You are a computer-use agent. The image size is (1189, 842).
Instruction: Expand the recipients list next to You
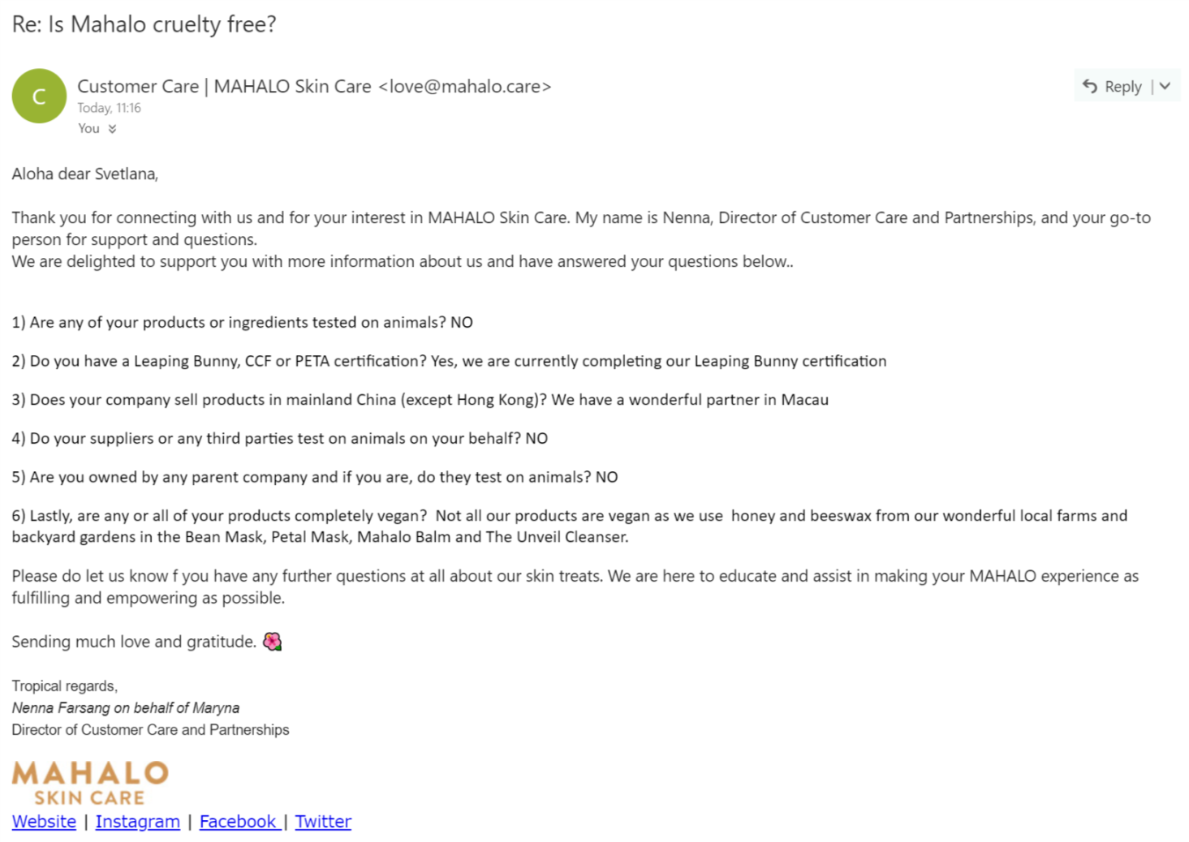[112, 129]
